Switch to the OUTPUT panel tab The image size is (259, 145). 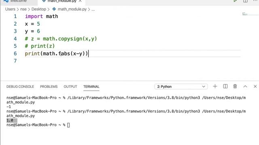70,87
